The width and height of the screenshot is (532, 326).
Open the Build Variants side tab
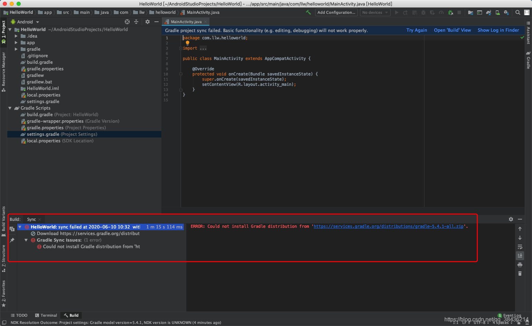pos(3,221)
